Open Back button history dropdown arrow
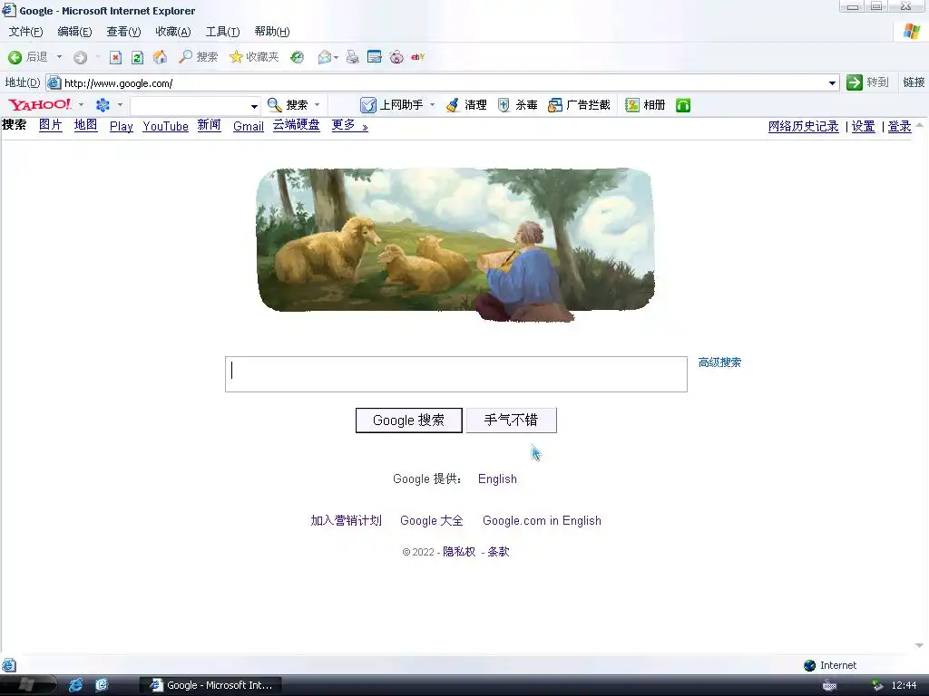This screenshot has height=696, width=929. (59, 57)
